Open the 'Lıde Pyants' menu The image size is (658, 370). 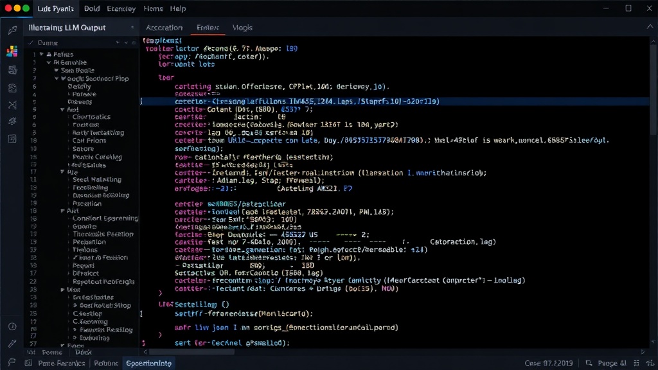point(55,8)
